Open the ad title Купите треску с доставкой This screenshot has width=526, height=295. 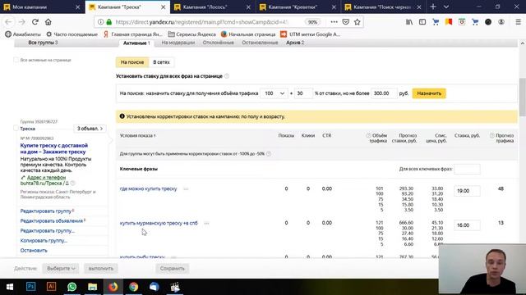pos(54,148)
